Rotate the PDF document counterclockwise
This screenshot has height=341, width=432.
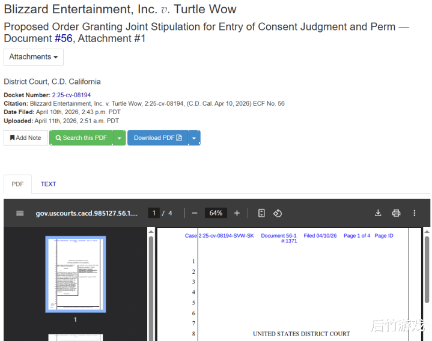(x=278, y=213)
